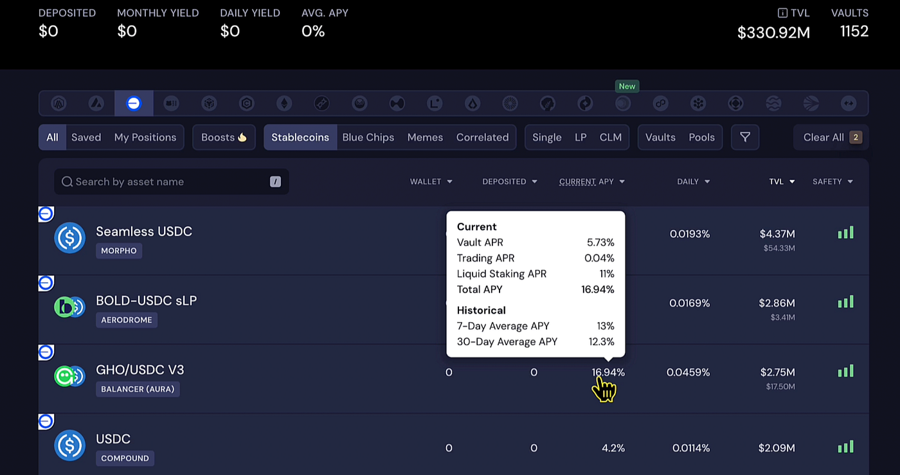
Task: Focus the Search by asset name field
Action: (x=172, y=182)
